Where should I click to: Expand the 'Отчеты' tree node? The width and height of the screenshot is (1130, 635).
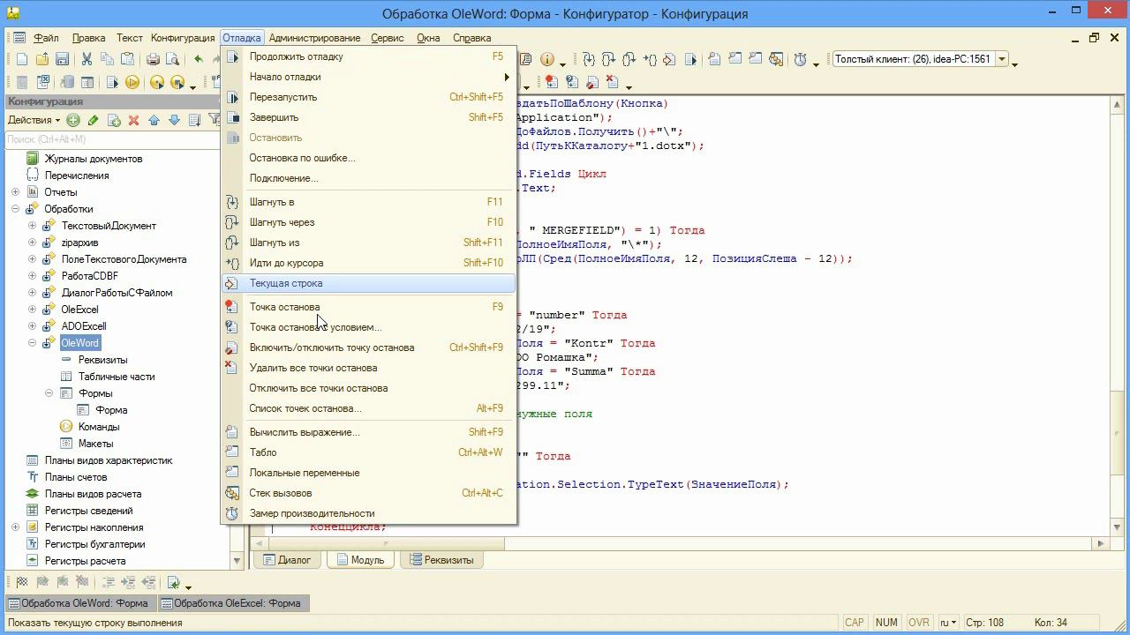16,192
